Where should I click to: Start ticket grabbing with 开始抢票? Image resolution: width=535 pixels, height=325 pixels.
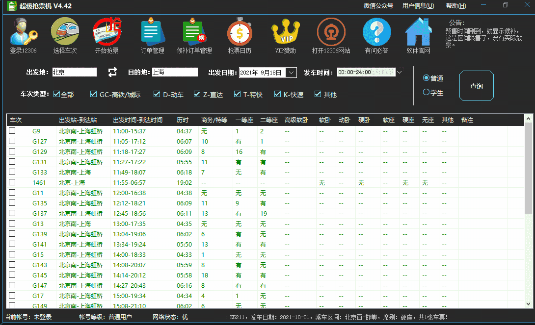[x=107, y=34]
